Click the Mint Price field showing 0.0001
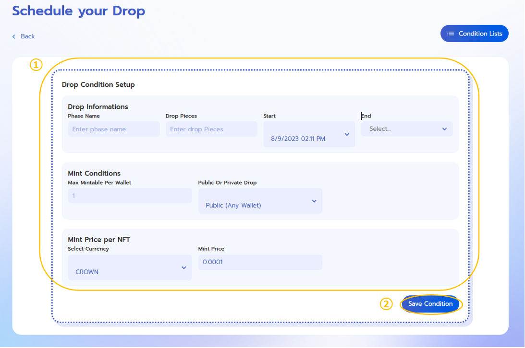The height and width of the screenshot is (348, 525). pos(260,262)
